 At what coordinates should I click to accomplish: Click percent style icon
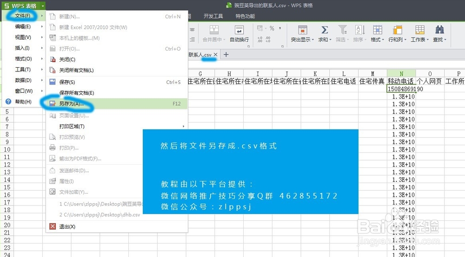coord(272,28)
